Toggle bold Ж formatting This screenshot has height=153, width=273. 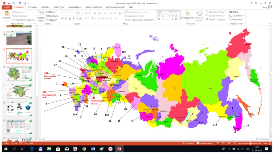click(x=62, y=18)
